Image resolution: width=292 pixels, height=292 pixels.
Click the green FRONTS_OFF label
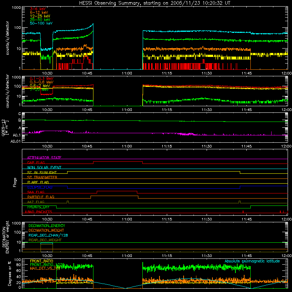38,207
